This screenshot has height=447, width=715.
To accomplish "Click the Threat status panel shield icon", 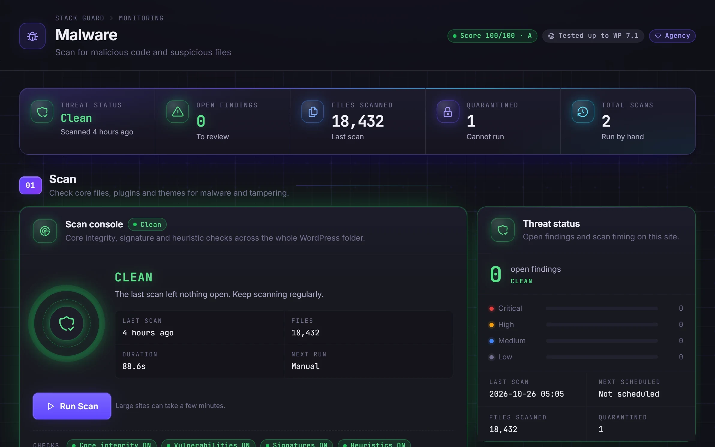I will pos(503,230).
